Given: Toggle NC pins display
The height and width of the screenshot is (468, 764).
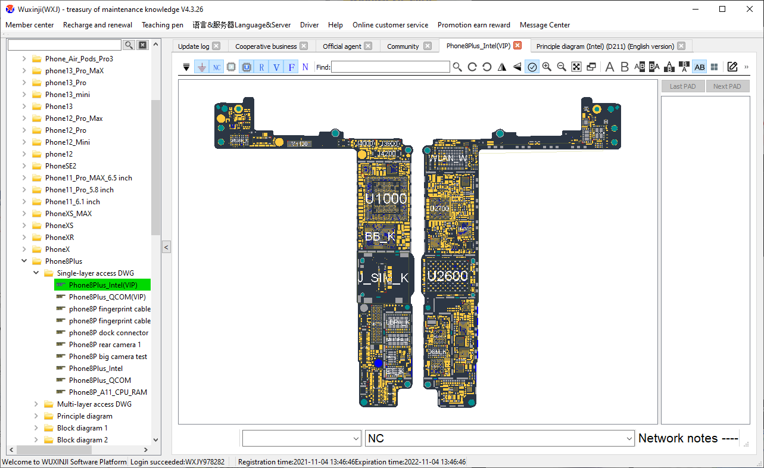Looking at the screenshot, I should tap(217, 67).
